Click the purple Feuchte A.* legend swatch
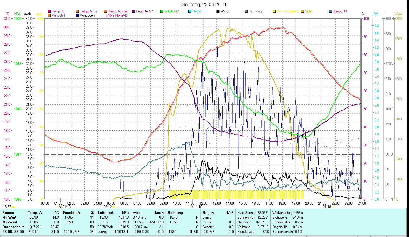The width and height of the screenshot is (409, 237). tap(134, 12)
